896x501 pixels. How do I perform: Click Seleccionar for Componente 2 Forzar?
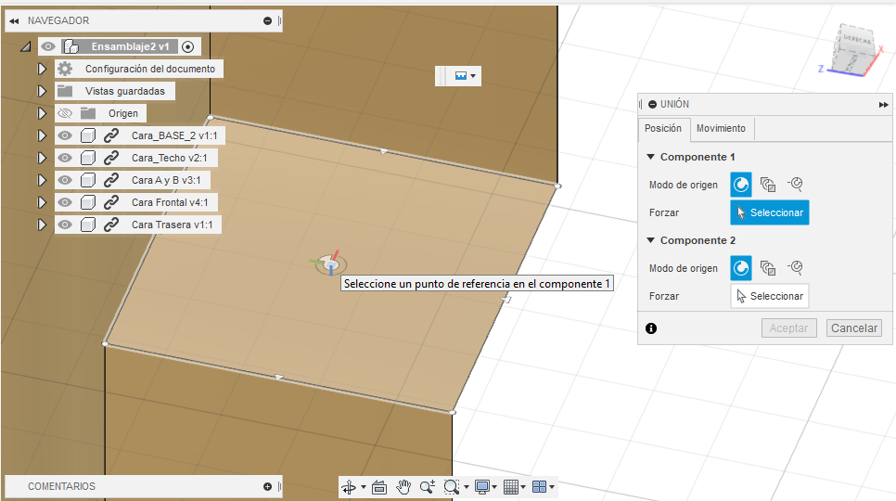(x=770, y=296)
